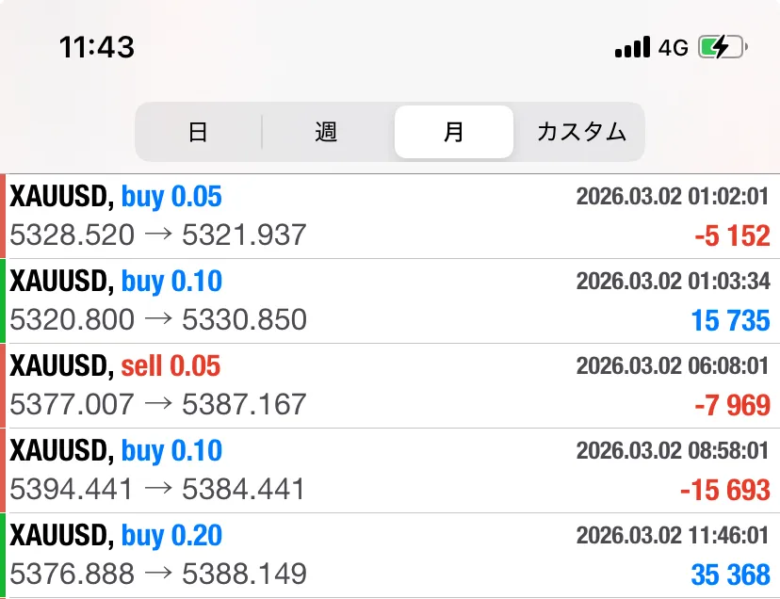Tap the 5376.888 → 5388.149 price range
The width and height of the screenshot is (780, 599).
pyautogui.click(x=158, y=574)
